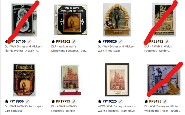Screen dimensions: 185x115
Task: Toggle the star favorite for PP8493
Action: coord(146,101)
